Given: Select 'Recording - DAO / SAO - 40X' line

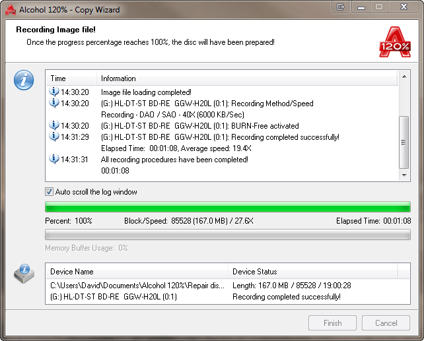Looking at the screenshot, I should tap(172, 115).
